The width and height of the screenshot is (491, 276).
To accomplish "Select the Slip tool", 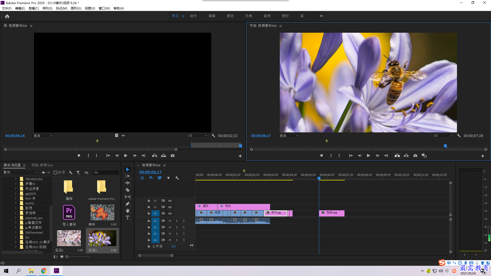I will coord(128,197).
